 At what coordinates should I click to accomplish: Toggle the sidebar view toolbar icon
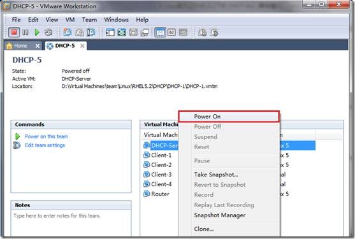(x=110, y=33)
